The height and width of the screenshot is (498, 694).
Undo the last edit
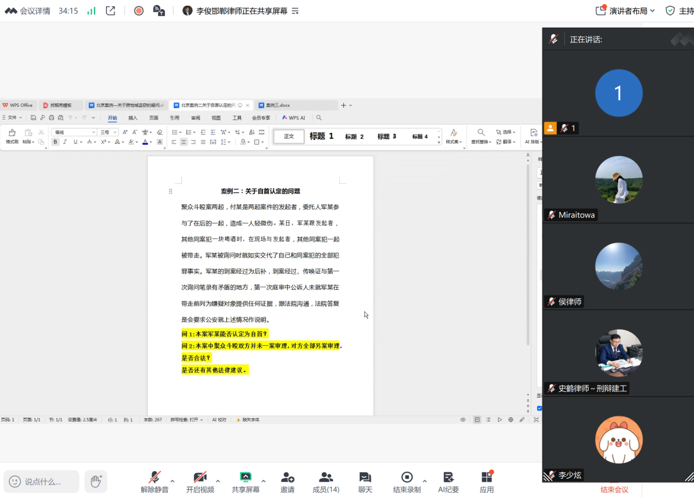(70, 118)
